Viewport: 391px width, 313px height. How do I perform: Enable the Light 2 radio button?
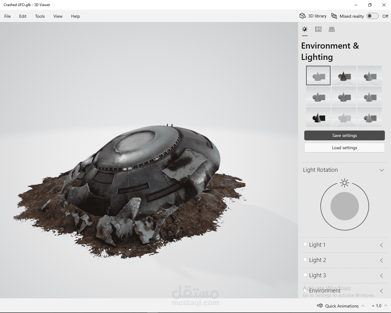point(305,260)
